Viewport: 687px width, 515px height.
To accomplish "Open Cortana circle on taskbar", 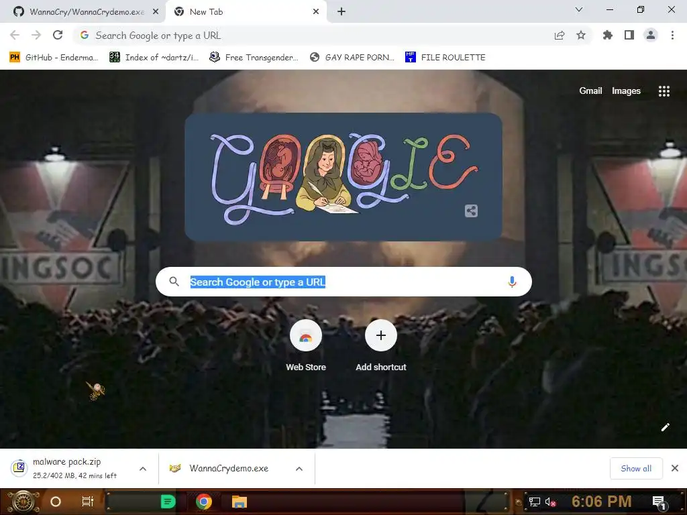I will tap(56, 502).
